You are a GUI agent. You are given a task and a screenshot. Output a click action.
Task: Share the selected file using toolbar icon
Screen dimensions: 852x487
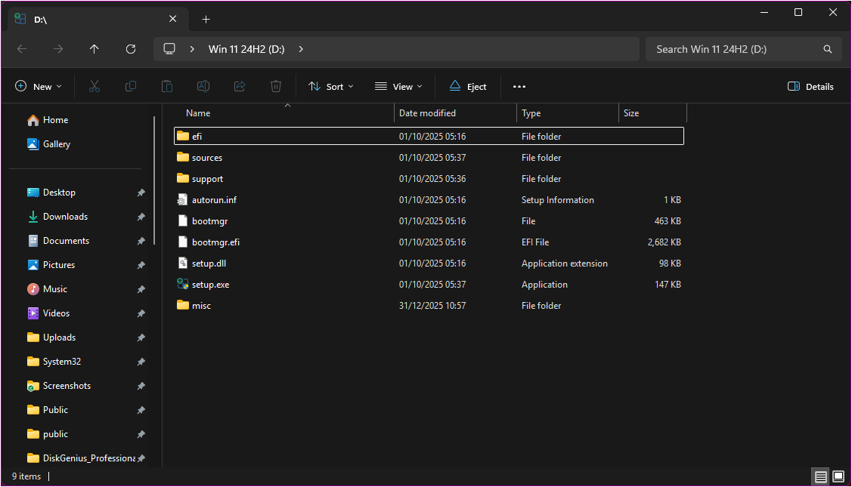click(x=239, y=86)
